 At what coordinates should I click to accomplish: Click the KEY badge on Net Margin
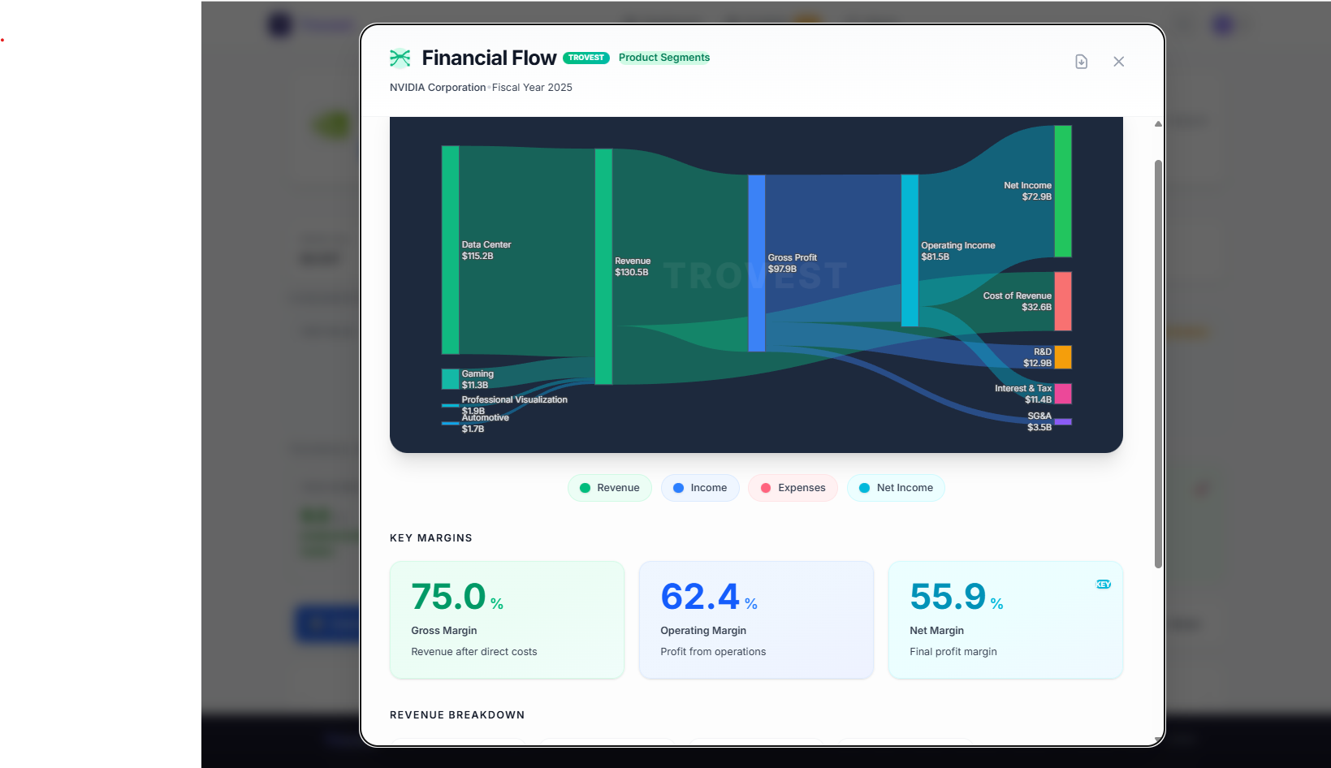pyautogui.click(x=1104, y=585)
